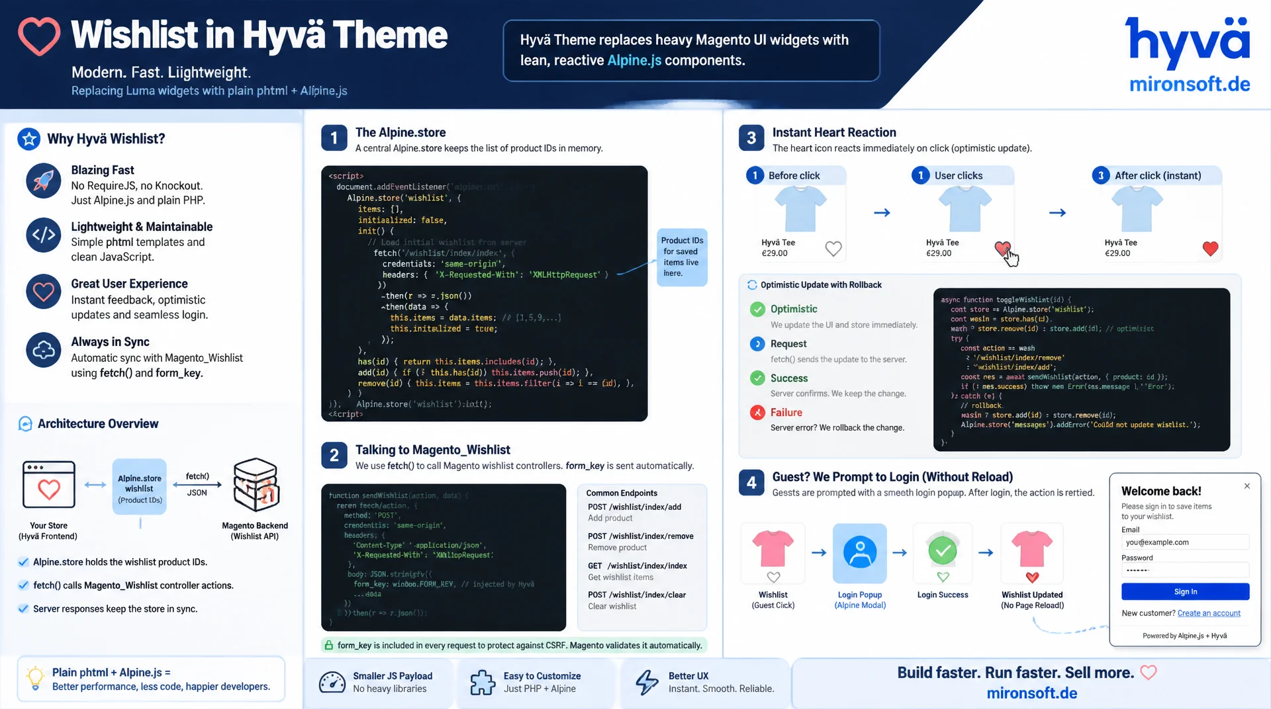Screen dimensions: 1271x709
Task: Click the padlock icon beside the form_key note
Action: pos(328,646)
